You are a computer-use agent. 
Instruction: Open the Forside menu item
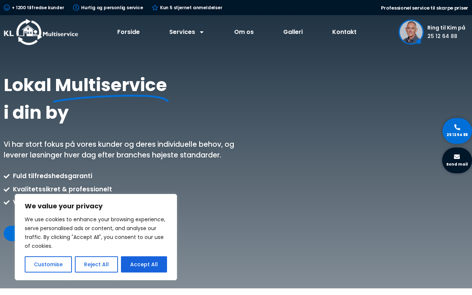coord(128,32)
